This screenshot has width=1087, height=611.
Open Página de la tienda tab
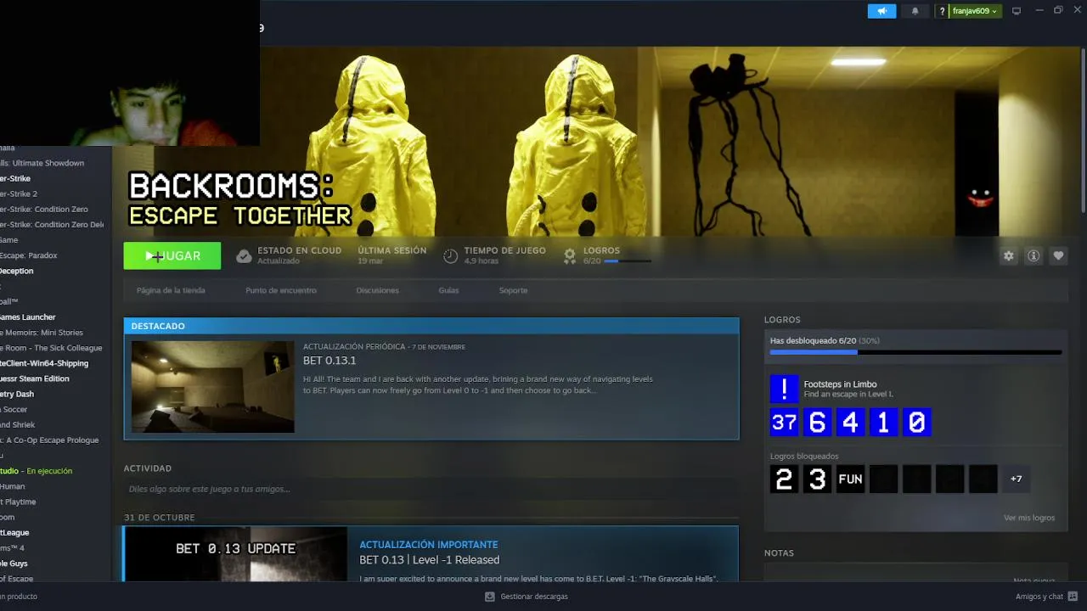tap(171, 290)
